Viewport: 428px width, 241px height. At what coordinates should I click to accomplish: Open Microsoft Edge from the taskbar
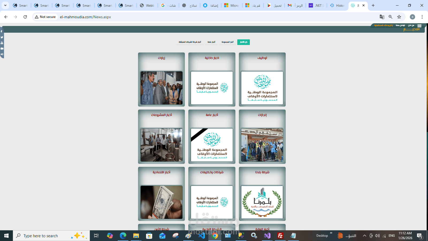pyautogui.click(x=123, y=236)
